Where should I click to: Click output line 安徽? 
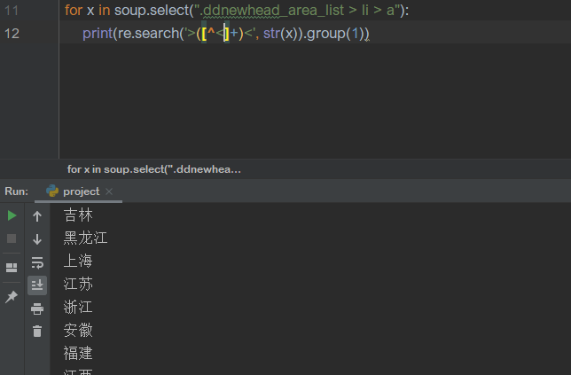coord(78,330)
